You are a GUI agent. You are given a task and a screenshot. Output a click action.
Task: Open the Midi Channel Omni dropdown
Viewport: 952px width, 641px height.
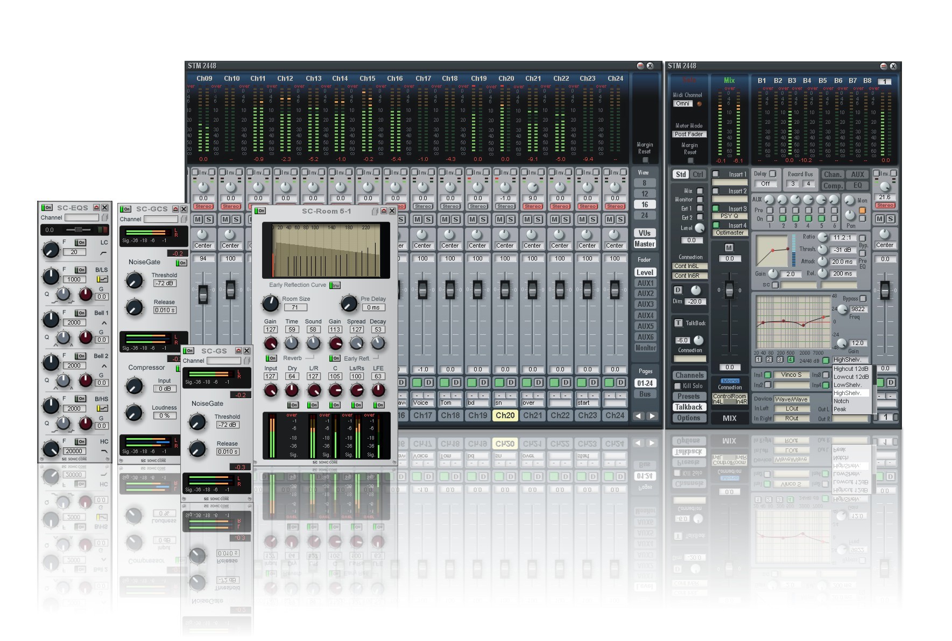(682, 103)
